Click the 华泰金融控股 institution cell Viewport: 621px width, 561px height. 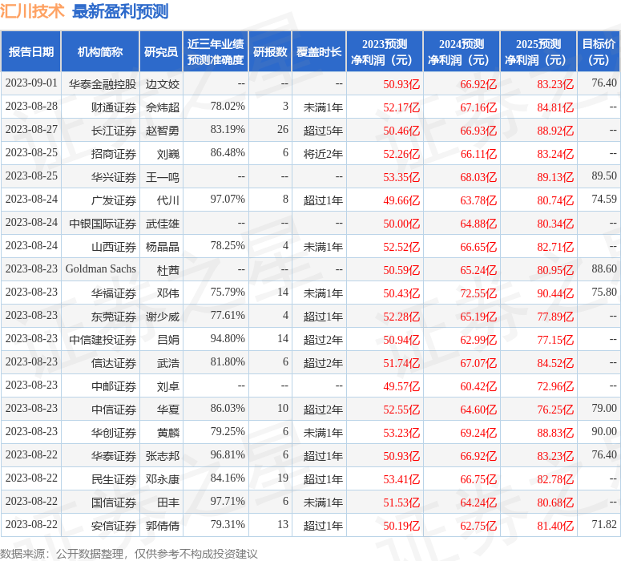click(103, 84)
